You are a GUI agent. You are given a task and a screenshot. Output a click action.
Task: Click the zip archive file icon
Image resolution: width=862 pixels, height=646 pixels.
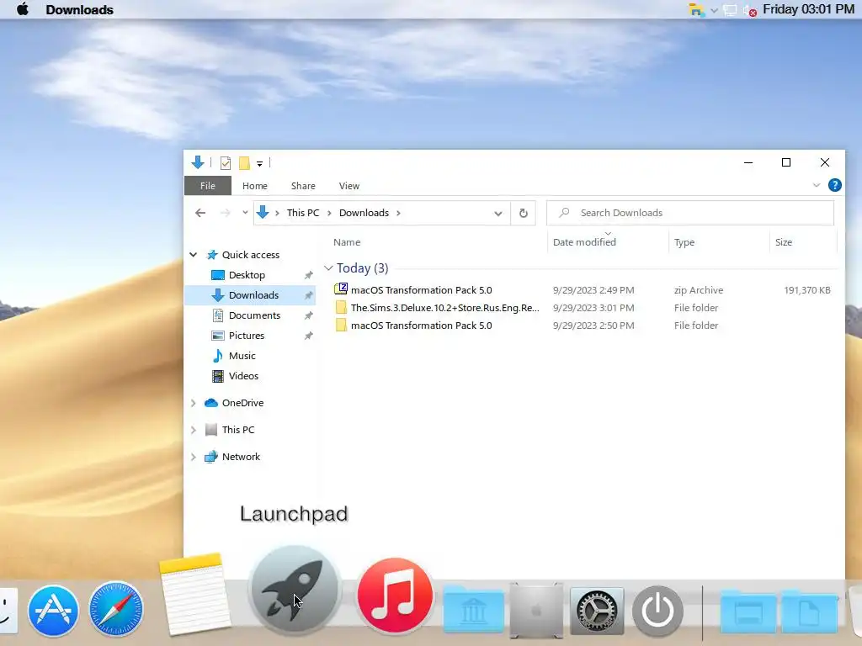(341, 289)
